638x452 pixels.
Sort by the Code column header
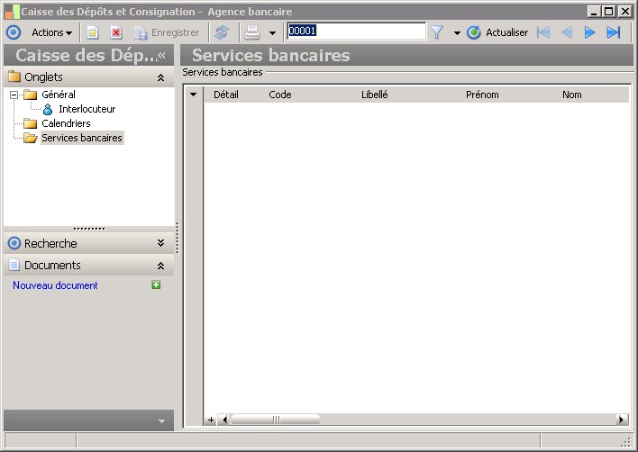tap(280, 95)
